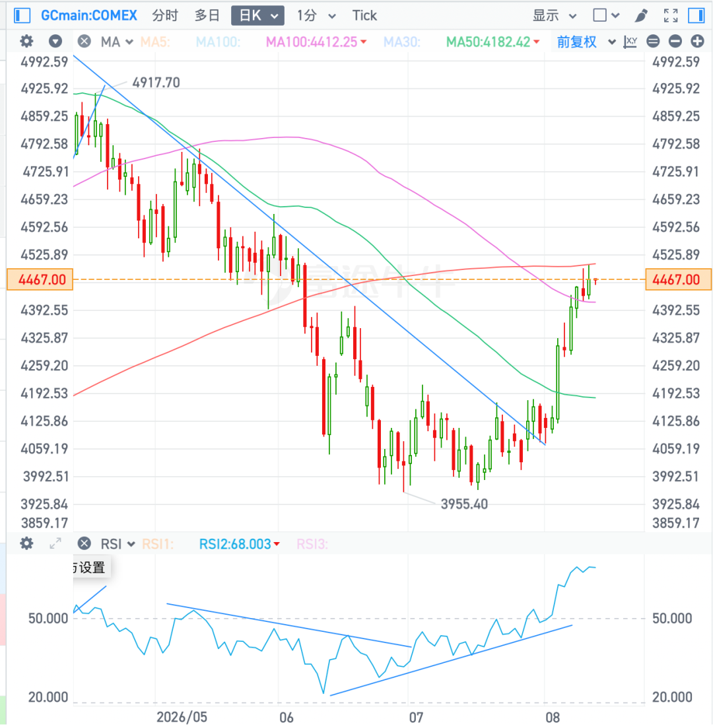
Task: Click the 设置 settings tooltip button
Action: pos(92,567)
